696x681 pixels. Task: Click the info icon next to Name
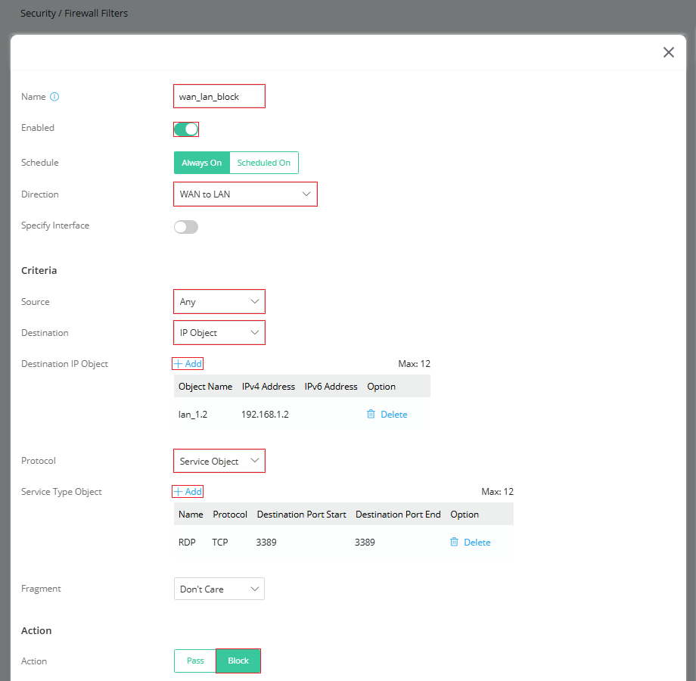pos(54,97)
